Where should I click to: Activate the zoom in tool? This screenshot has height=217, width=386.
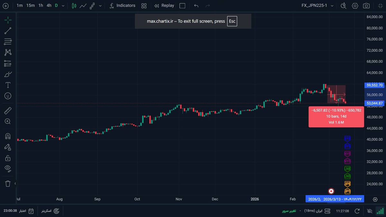pos(8,122)
